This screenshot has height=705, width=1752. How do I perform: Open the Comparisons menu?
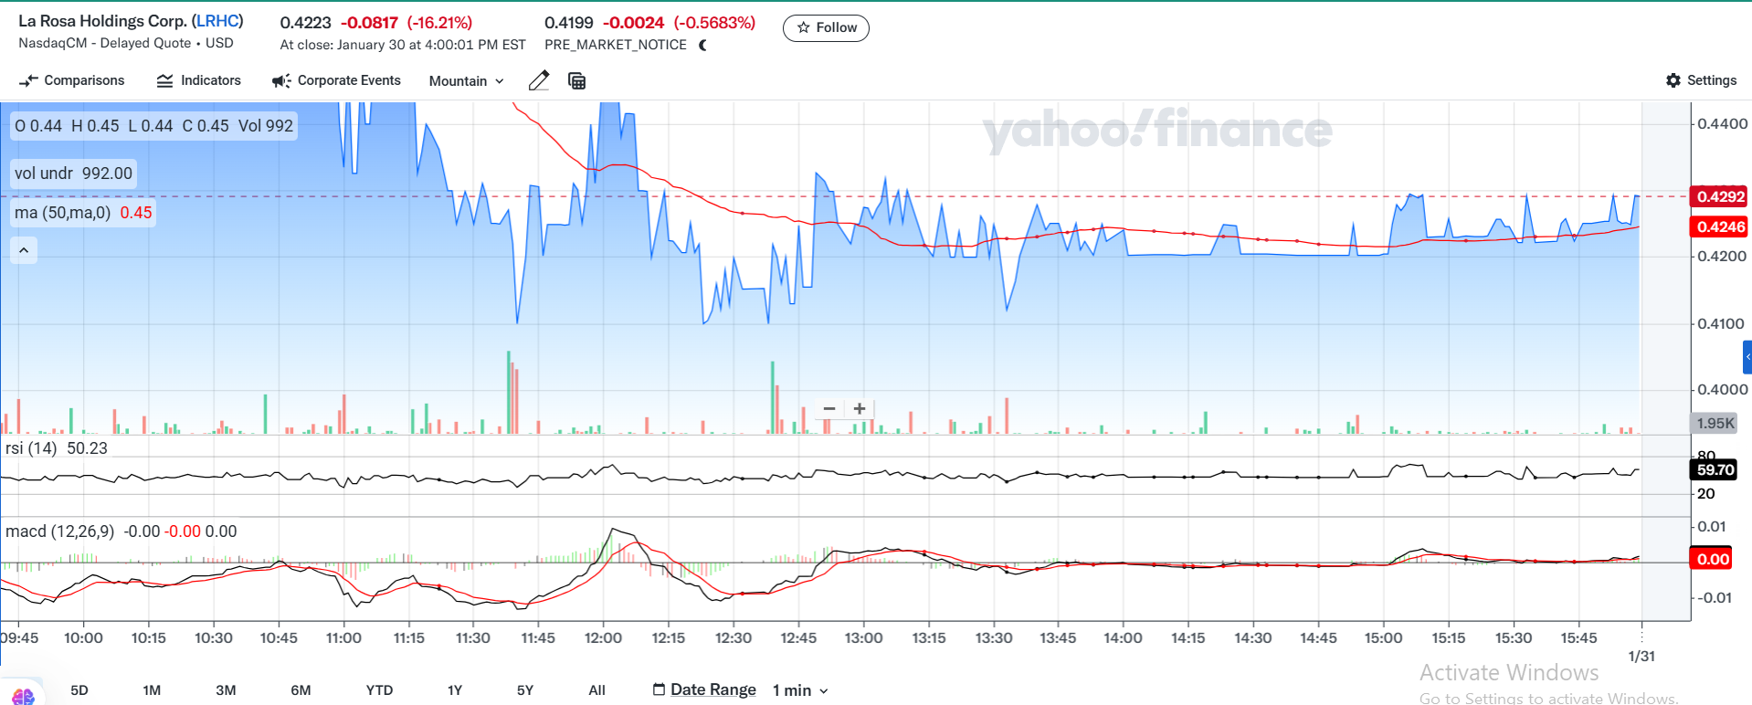(x=72, y=80)
